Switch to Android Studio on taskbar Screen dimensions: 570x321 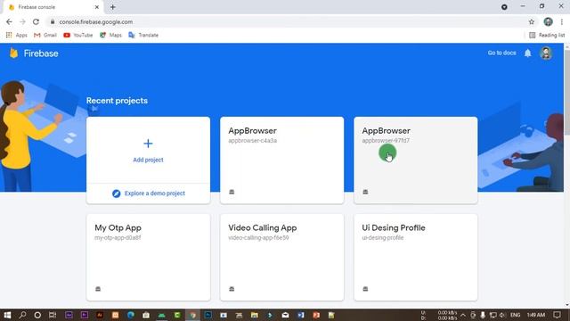click(x=162, y=315)
